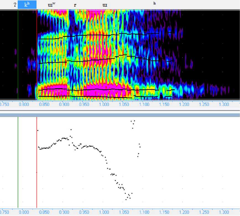
Task: Click the blue divider bar between plots
Action: tap(120, 115)
